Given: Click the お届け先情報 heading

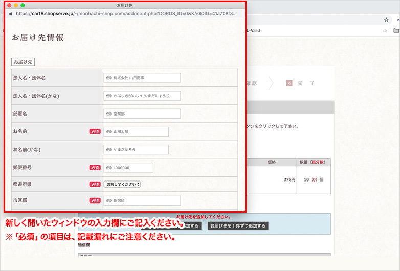Looking at the screenshot, I should coord(38,38).
